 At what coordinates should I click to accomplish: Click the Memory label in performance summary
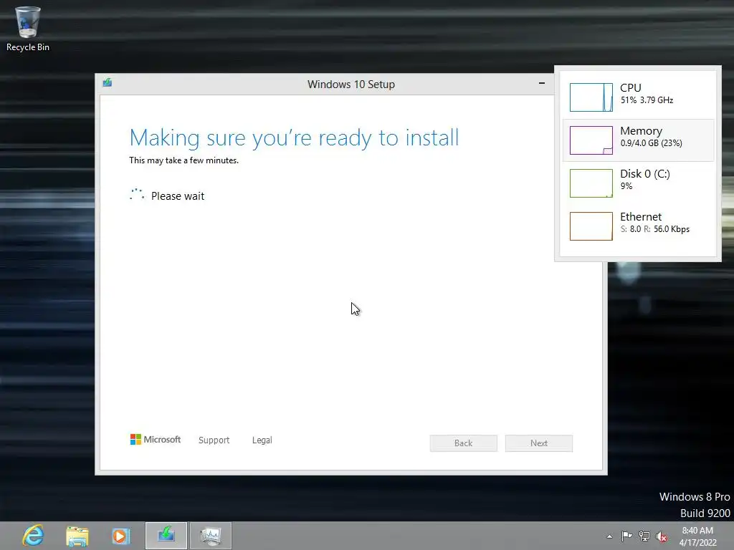[641, 131]
